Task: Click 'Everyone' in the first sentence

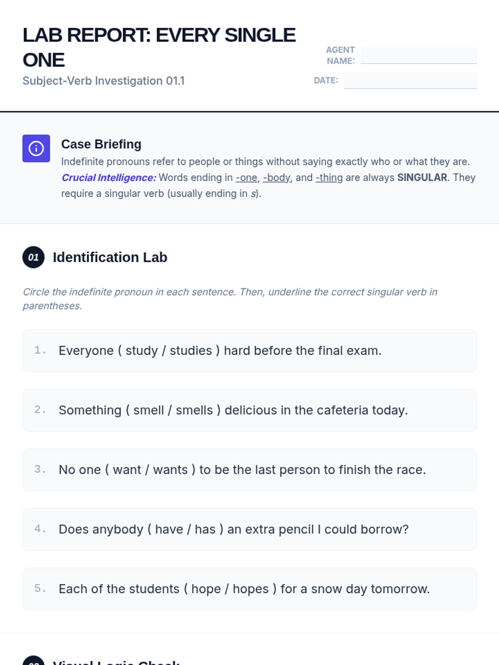Action: [86, 351]
